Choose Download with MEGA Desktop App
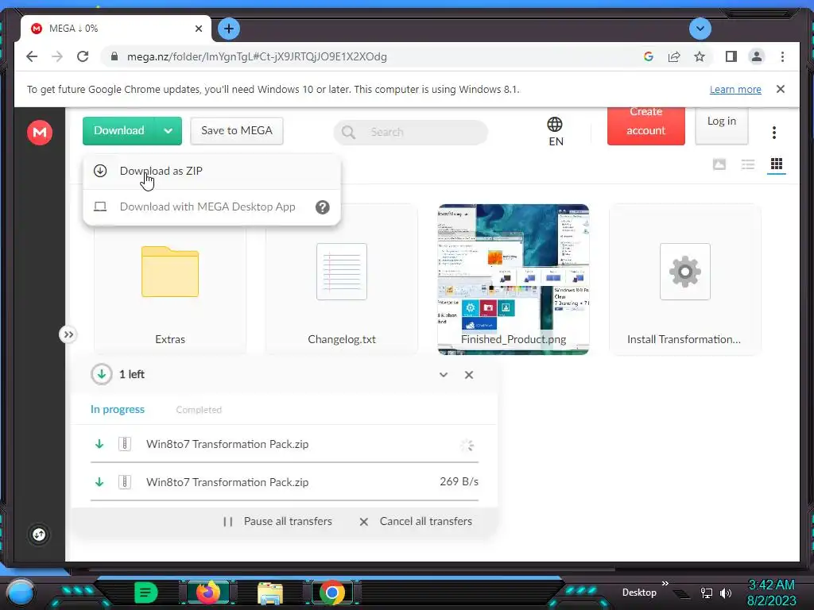The height and width of the screenshot is (610, 814). click(207, 207)
